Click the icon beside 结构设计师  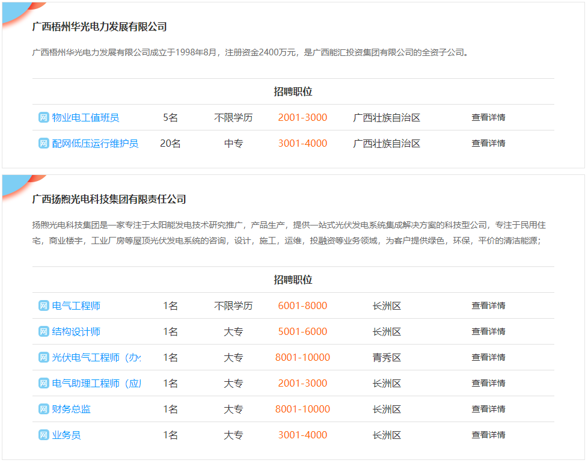tap(43, 332)
